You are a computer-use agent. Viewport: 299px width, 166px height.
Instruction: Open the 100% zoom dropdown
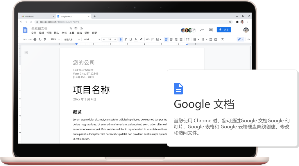pos(55,39)
